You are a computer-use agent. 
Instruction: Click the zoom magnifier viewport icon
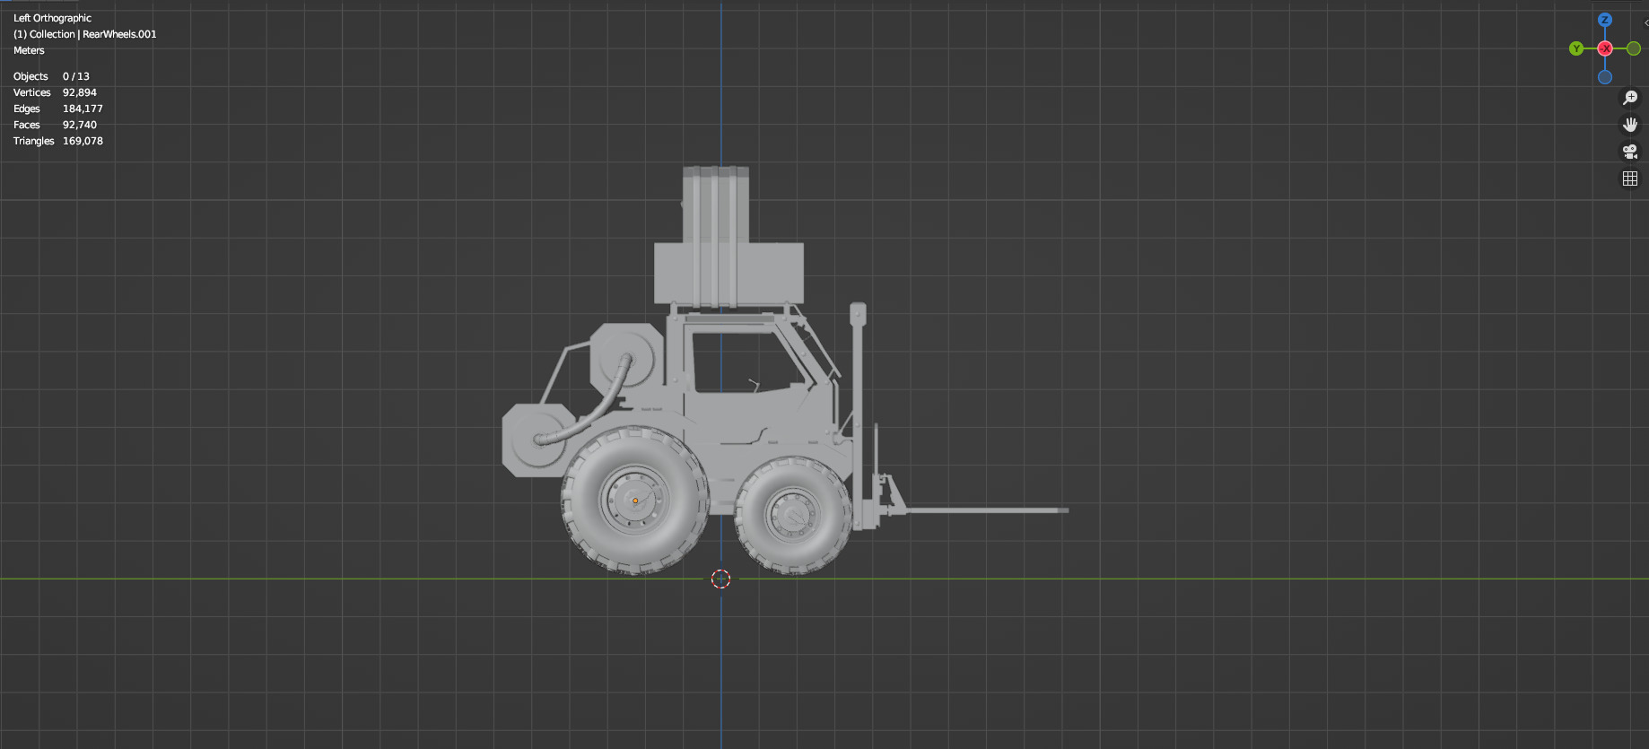(1630, 98)
